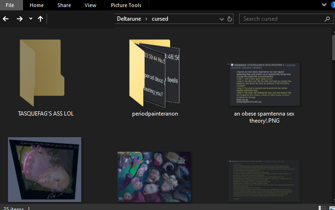
Task: Switch to the View tab
Action: [90, 5]
